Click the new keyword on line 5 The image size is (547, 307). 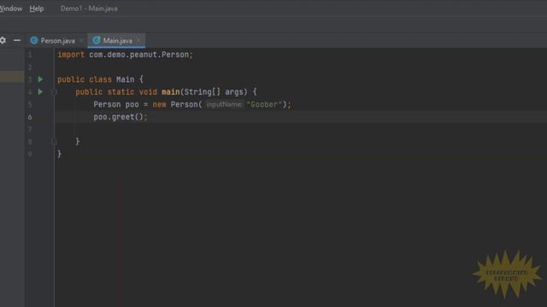point(159,105)
